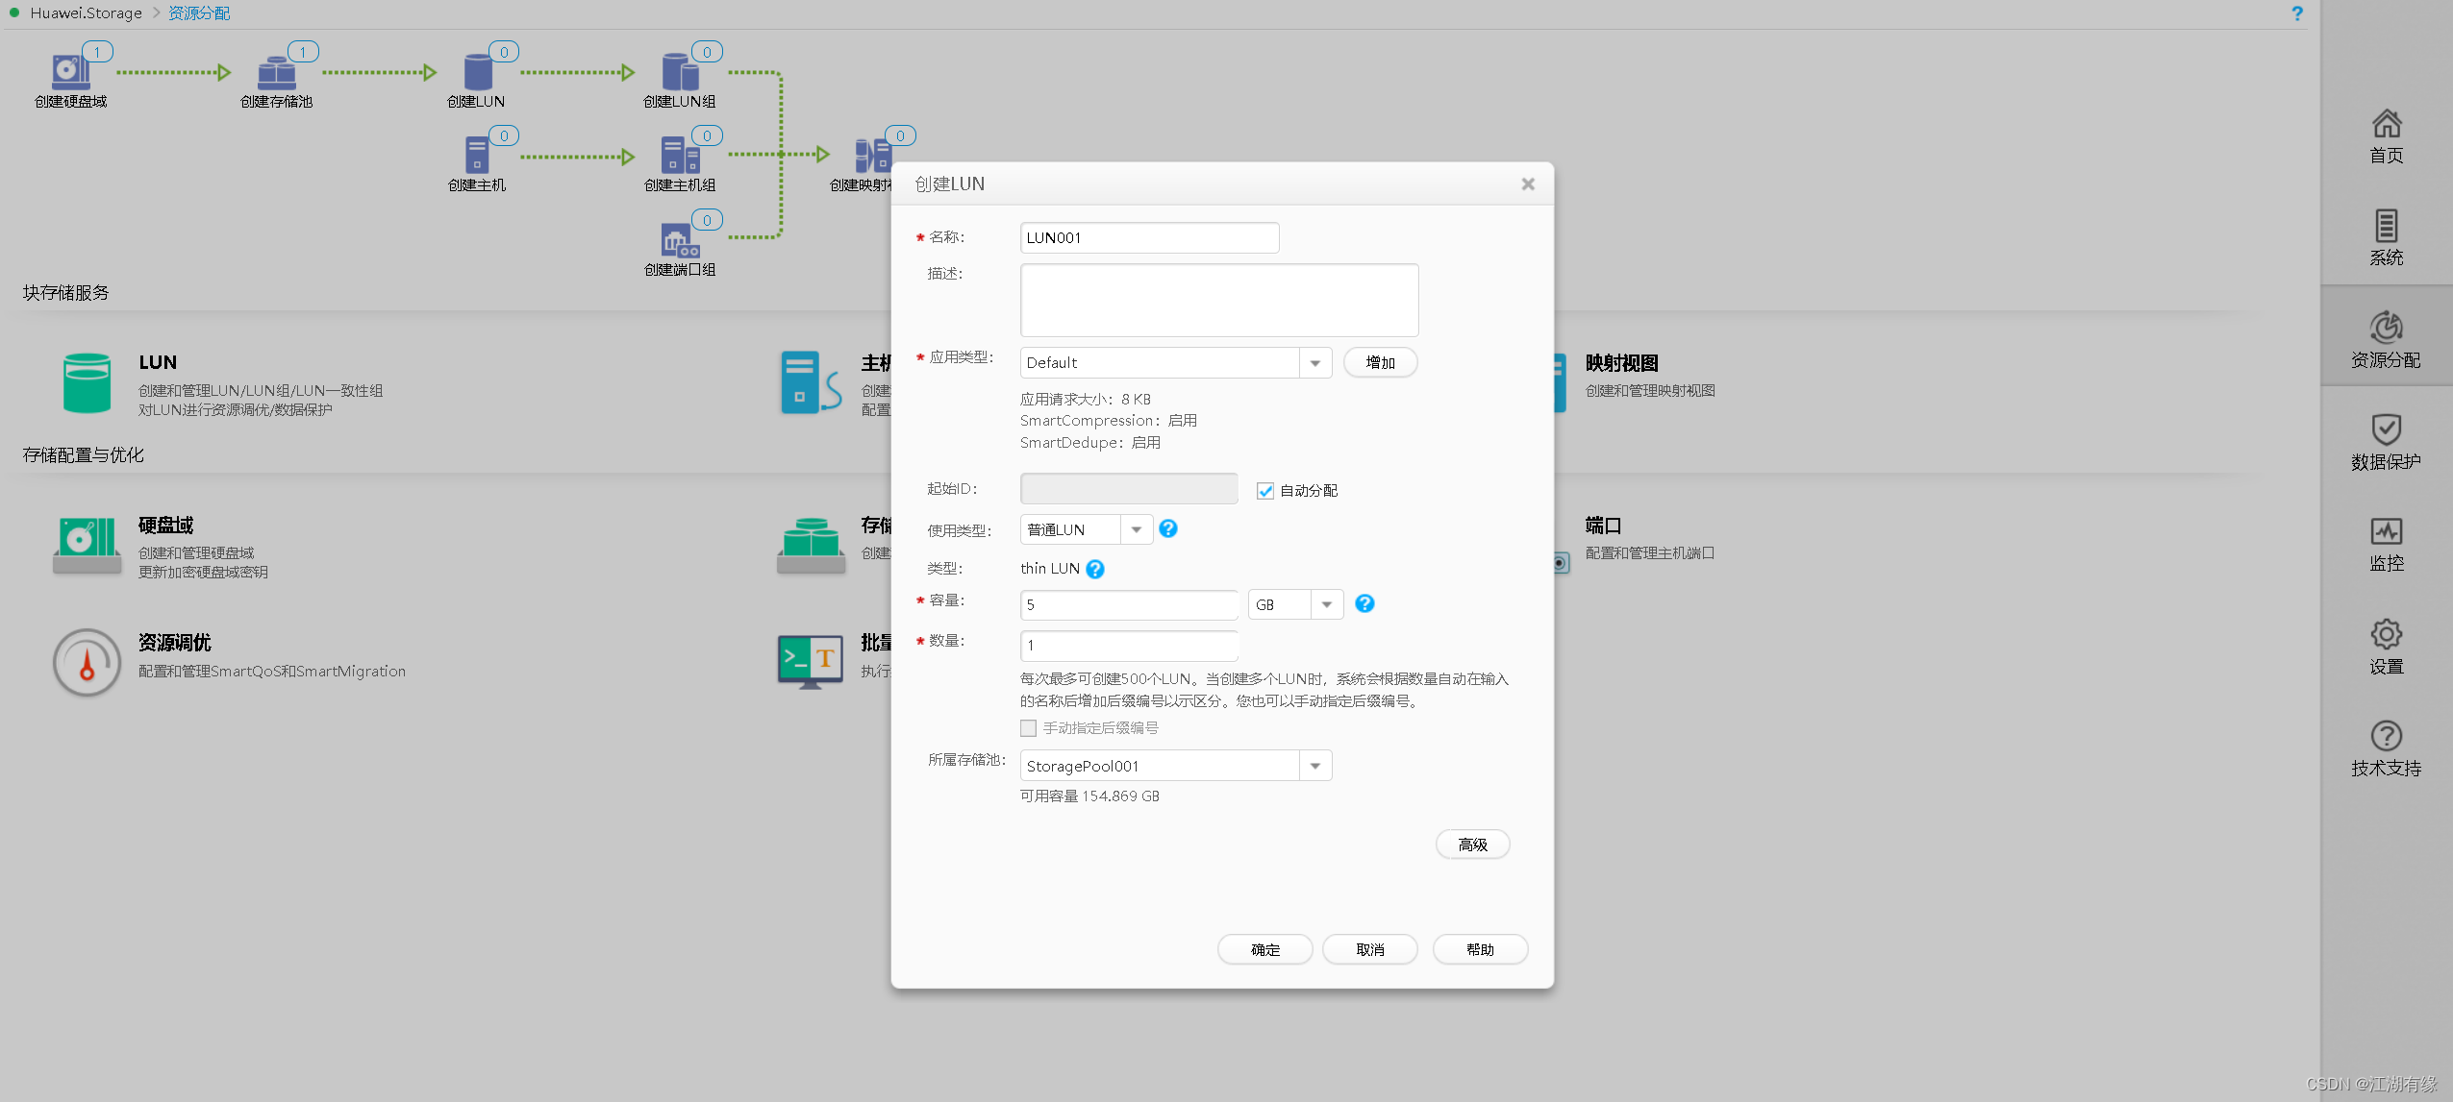
Task: Click the 数量 quantity input field
Action: (x=1129, y=645)
